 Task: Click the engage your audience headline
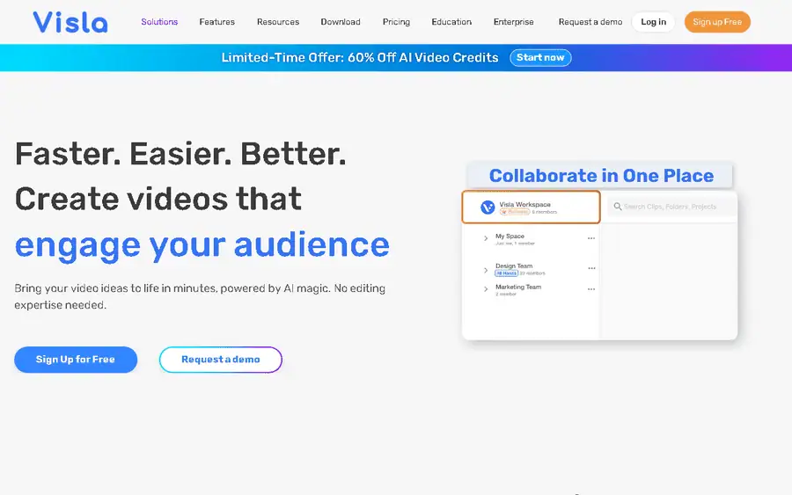click(202, 245)
